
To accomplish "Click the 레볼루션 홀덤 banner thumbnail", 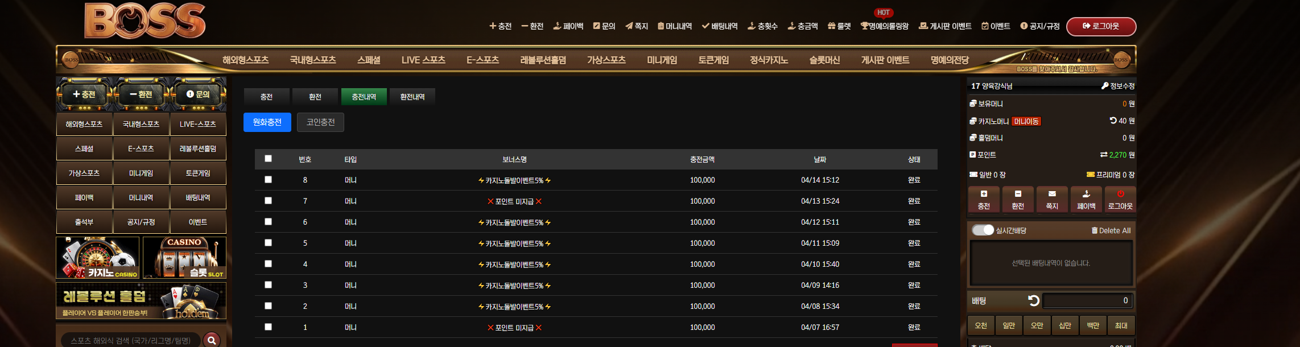I will pyautogui.click(x=141, y=301).
